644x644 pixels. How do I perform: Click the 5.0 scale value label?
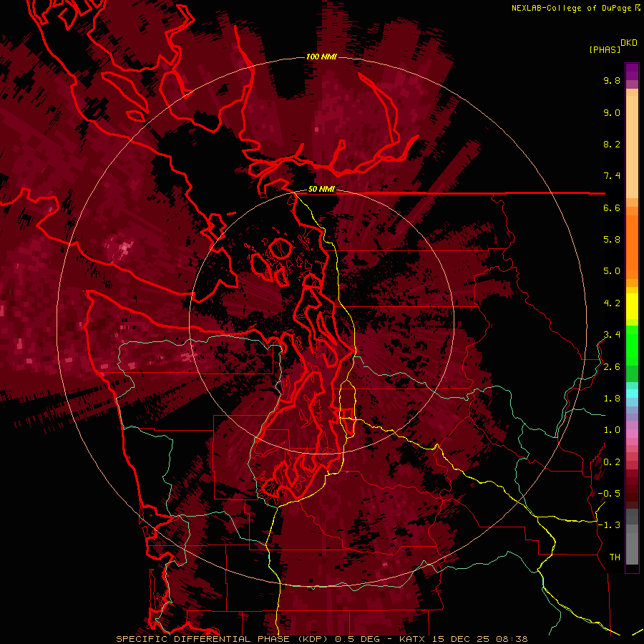click(612, 271)
